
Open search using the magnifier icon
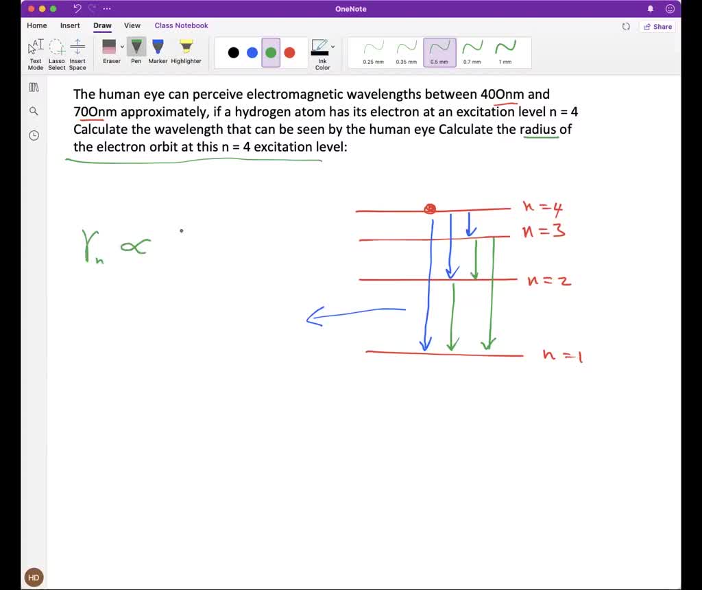coord(34,111)
